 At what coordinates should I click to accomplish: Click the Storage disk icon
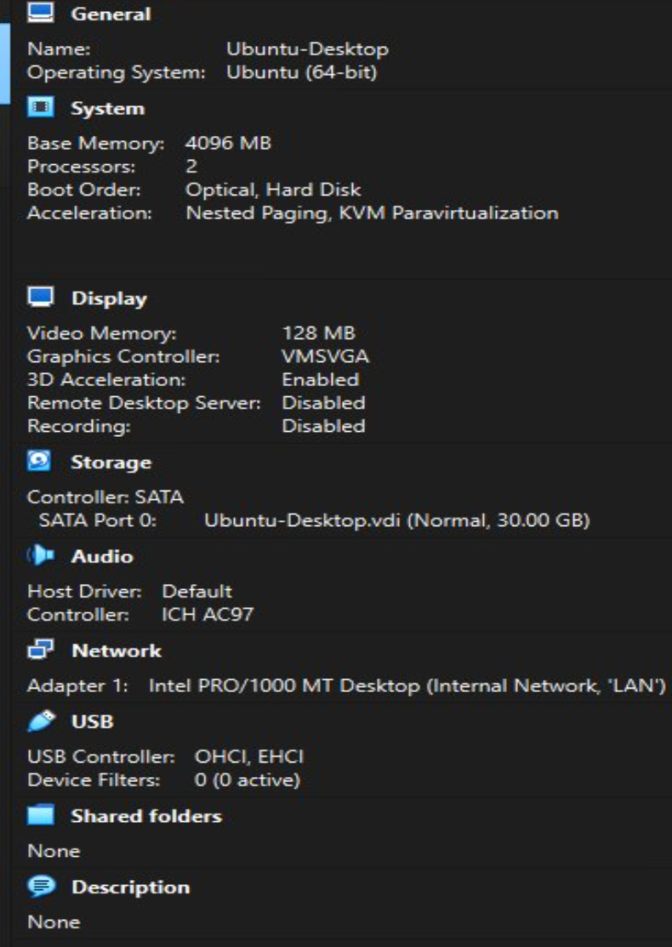[x=40, y=462]
